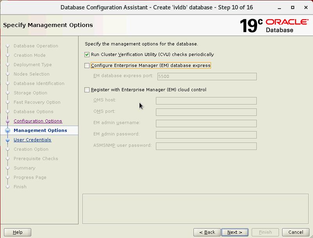Click the Configuration Options step bullet icon
This screenshot has height=238, width=313.
[x=7, y=121]
